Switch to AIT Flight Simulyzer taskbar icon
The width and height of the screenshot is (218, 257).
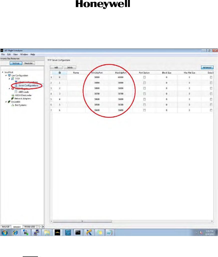pyautogui.click(x=57, y=232)
